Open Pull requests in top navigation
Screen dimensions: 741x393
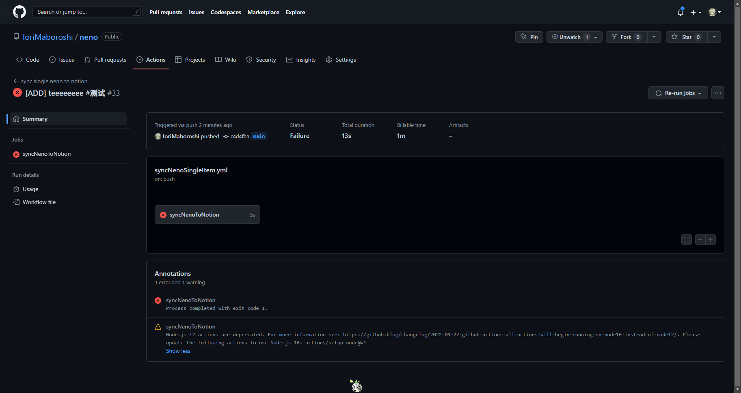pos(166,12)
